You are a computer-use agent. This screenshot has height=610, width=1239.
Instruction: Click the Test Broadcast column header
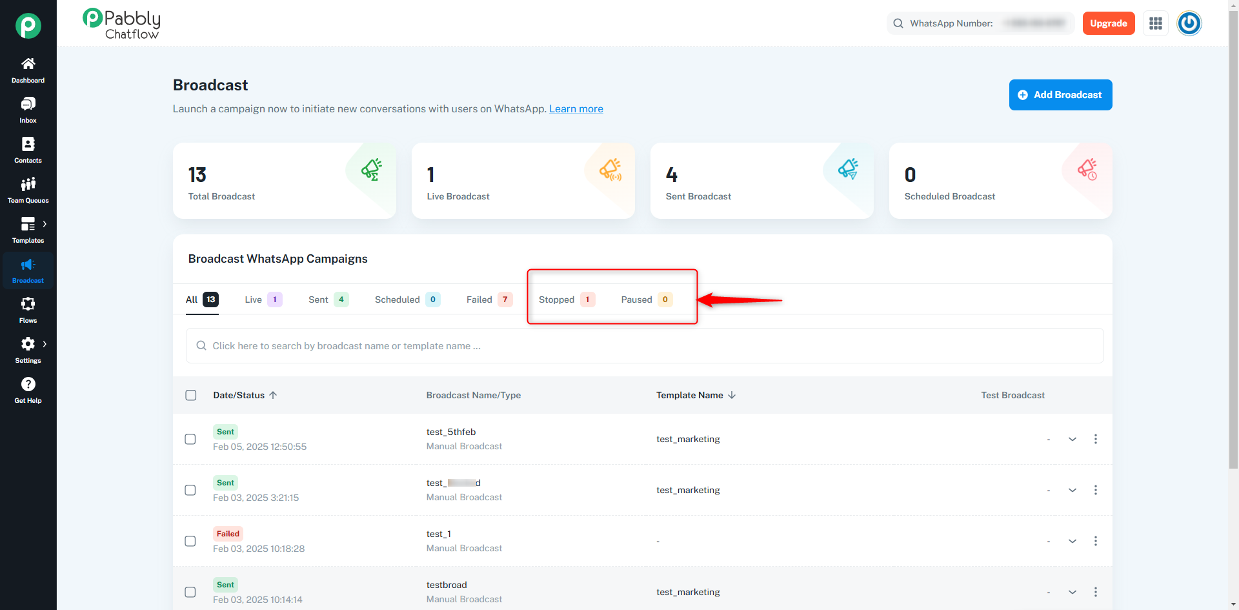pos(1012,395)
